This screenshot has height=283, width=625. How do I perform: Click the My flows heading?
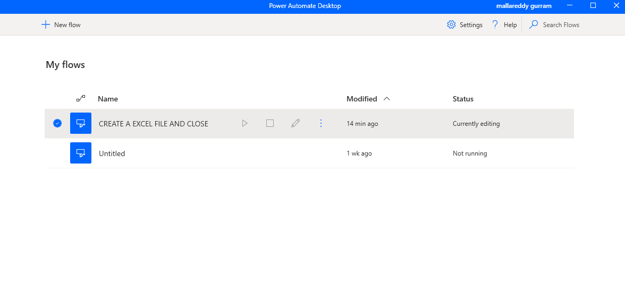(x=65, y=64)
